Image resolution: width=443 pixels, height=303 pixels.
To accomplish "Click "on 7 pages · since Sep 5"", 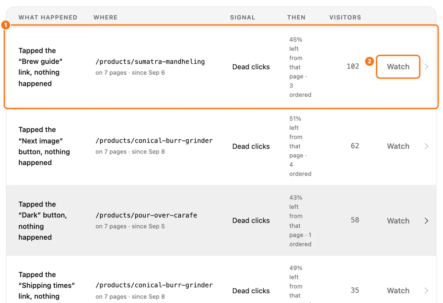I will pos(130,226).
